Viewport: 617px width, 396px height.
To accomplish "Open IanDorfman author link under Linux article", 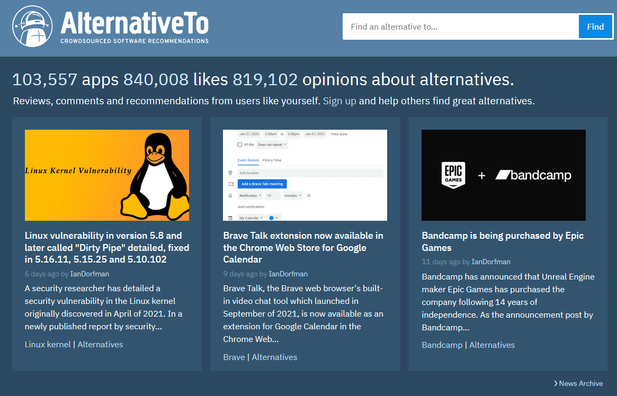I will pyautogui.click(x=90, y=274).
